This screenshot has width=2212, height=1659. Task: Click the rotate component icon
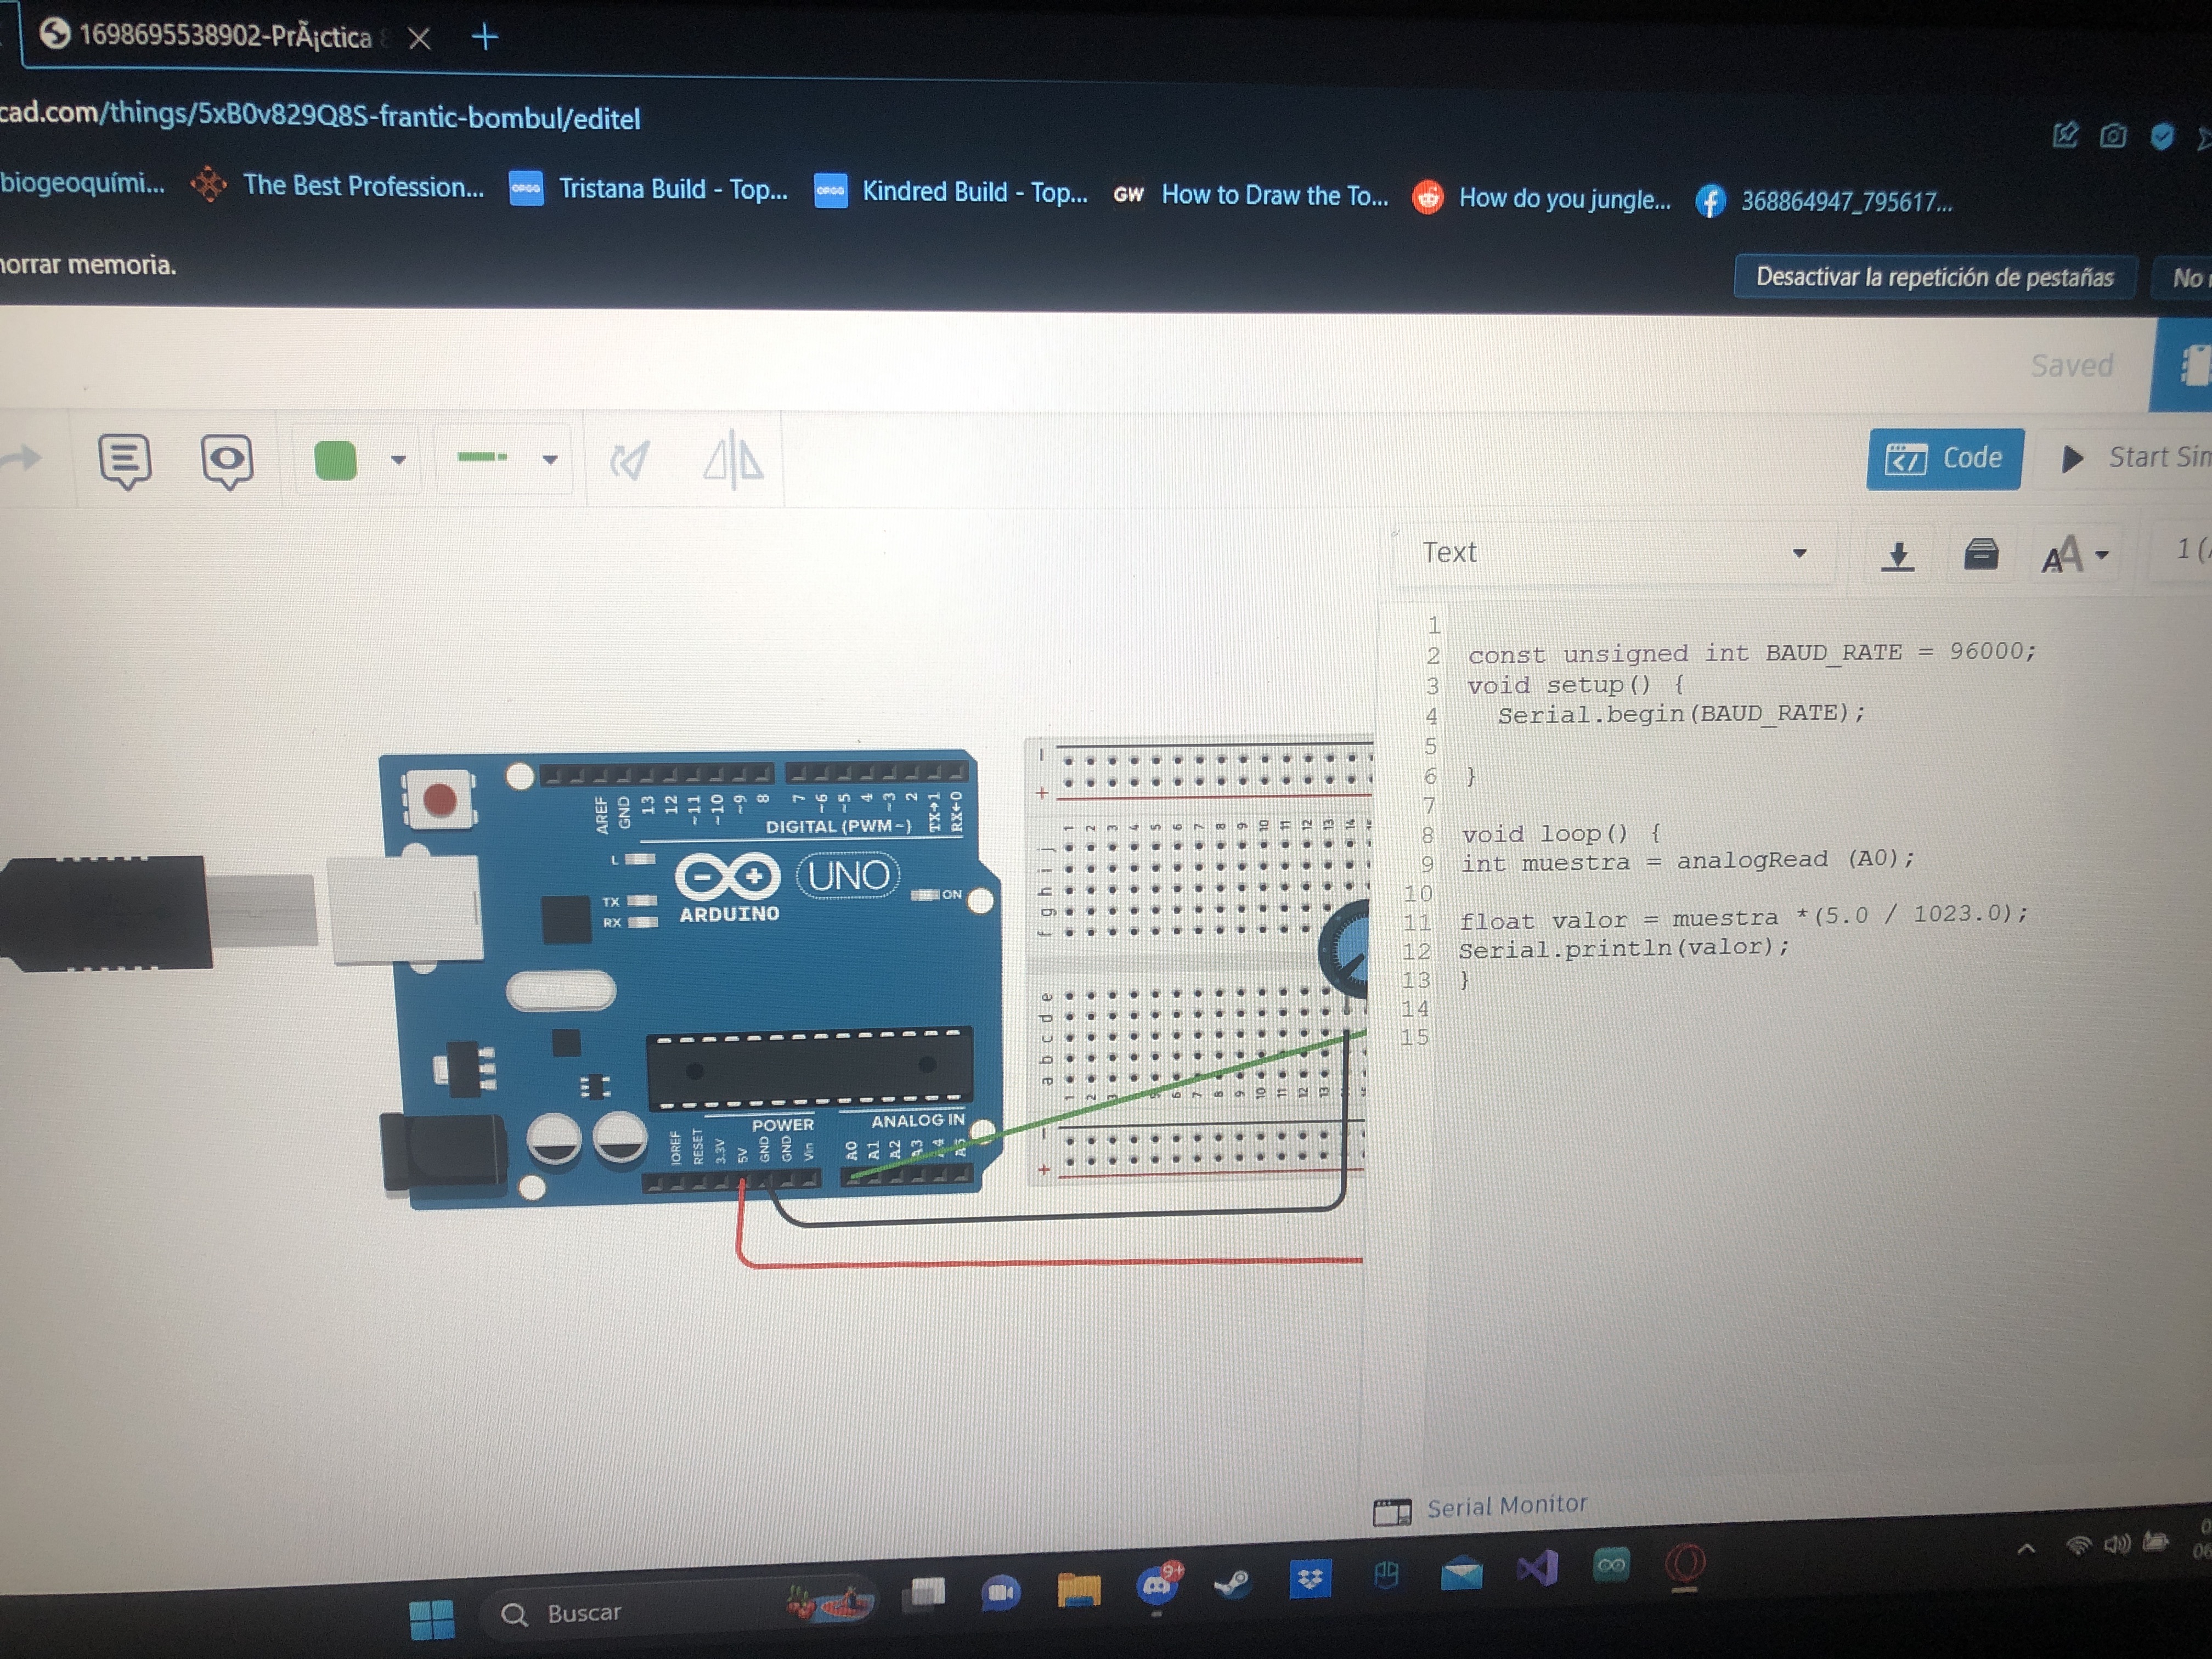630,461
